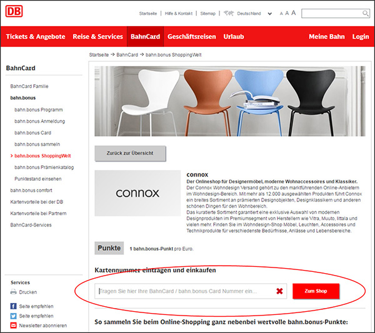Click the connox logo thumbnail

[x=137, y=193]
